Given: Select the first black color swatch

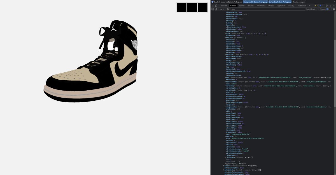Looking at the screenshot, I should pyautogui.click(x=181, y=8).
